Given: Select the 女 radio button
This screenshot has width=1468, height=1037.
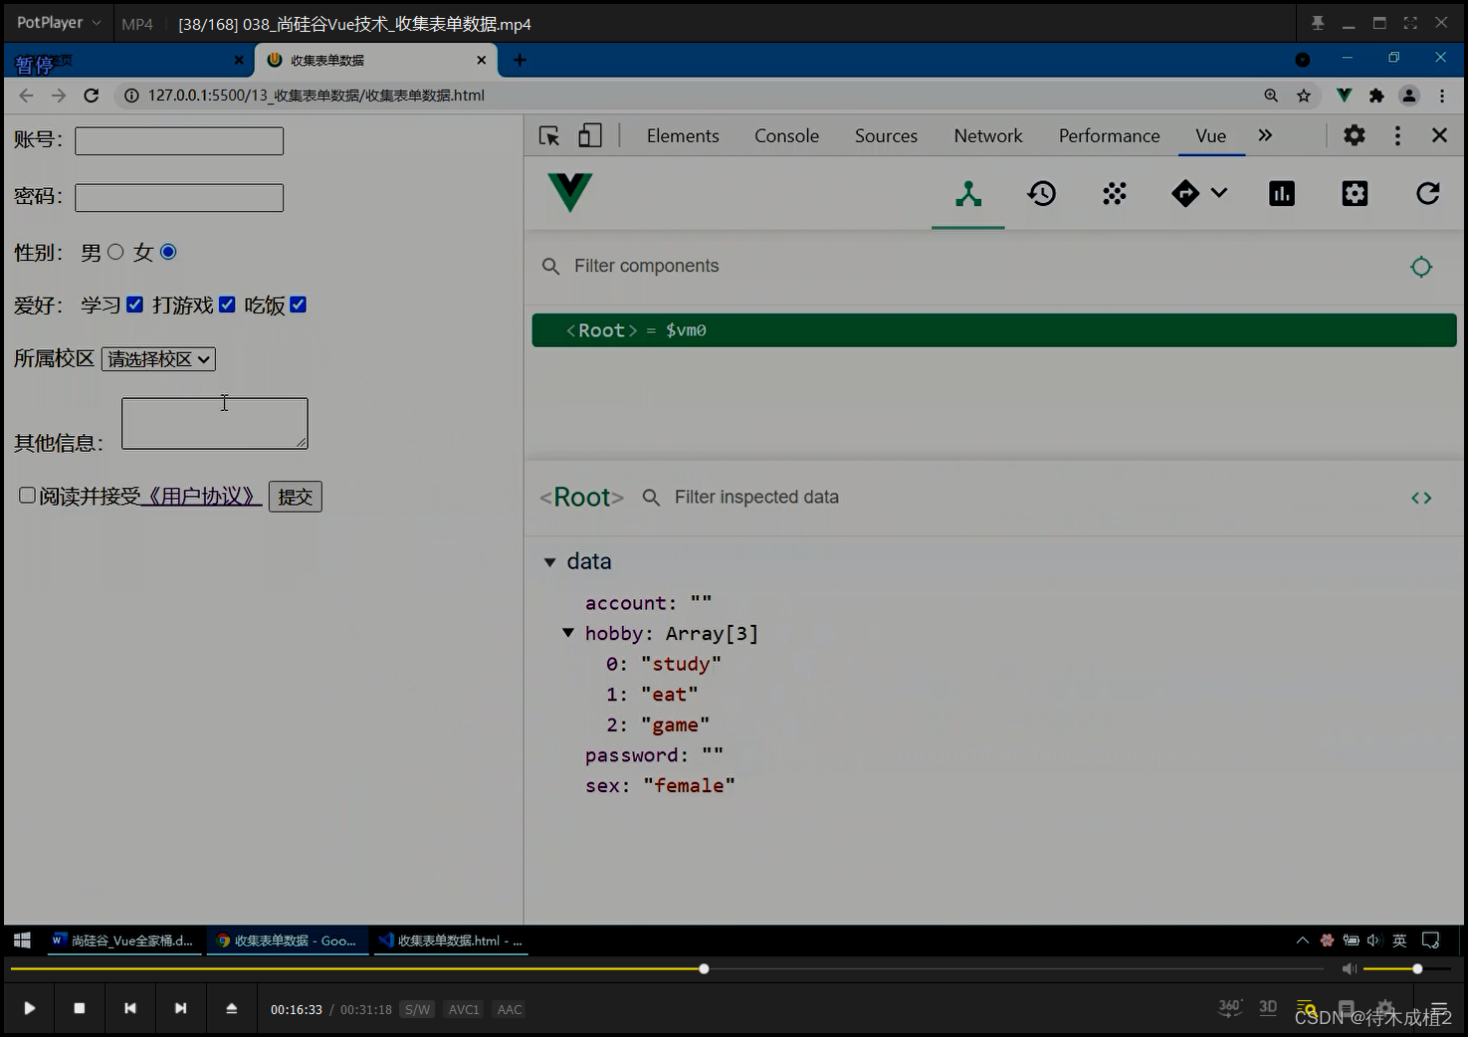Looking at the screenshot, I should (168, 252).
